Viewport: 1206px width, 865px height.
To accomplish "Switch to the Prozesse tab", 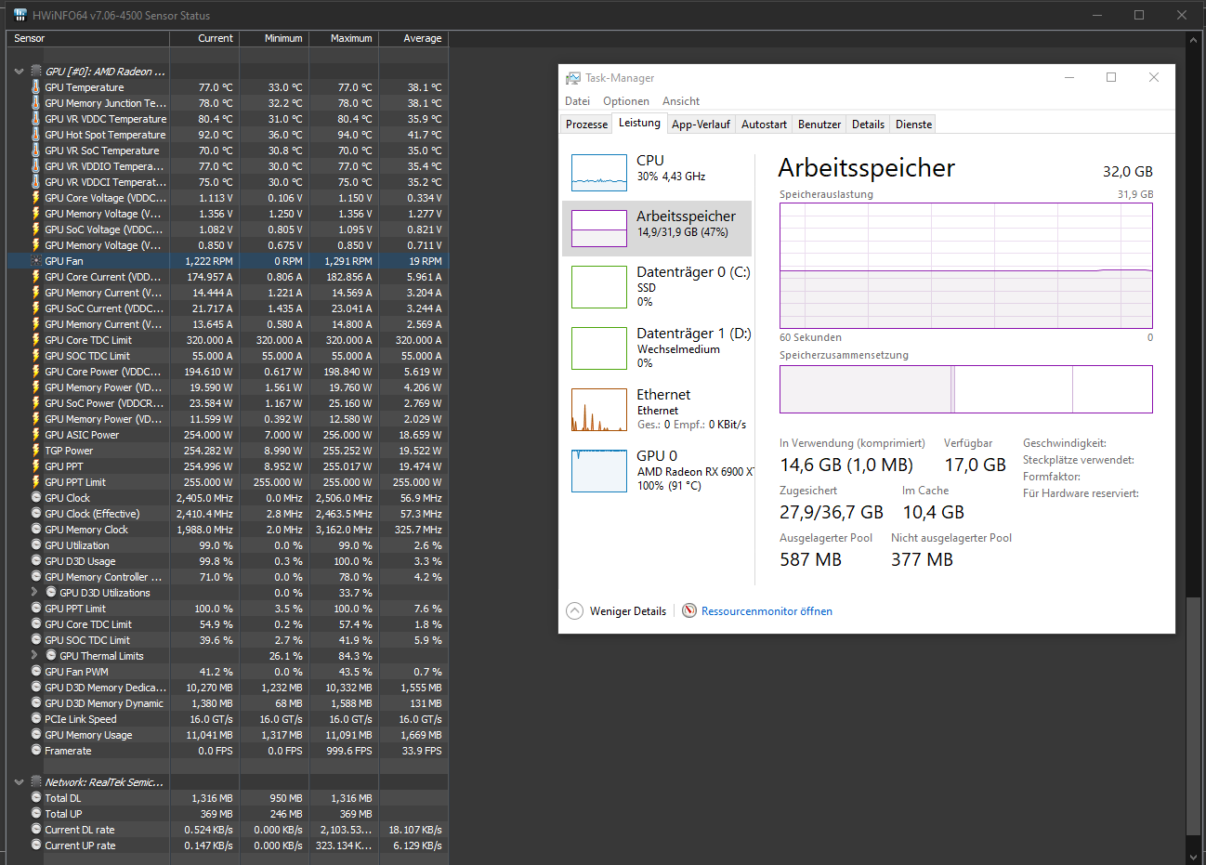I will click(587, 125).
